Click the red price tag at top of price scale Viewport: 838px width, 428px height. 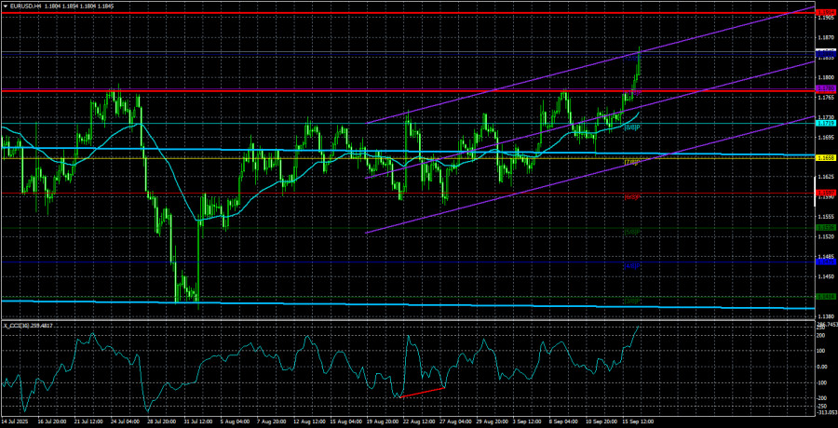[825, 14]
